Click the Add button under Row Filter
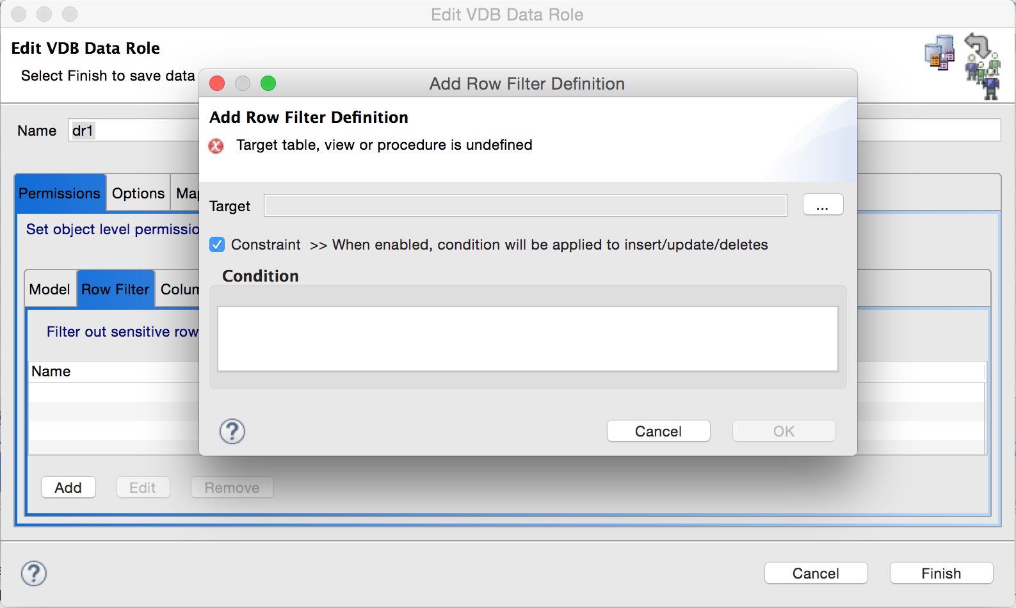This screenshot has width=1016, height=608. 69,487
